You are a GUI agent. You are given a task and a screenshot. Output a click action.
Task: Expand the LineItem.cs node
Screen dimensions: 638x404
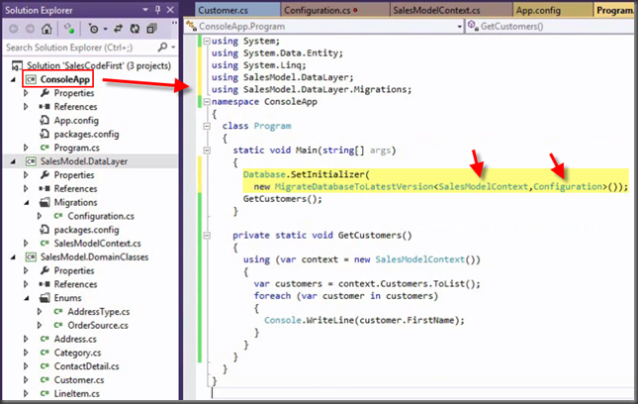pos(26,393)
